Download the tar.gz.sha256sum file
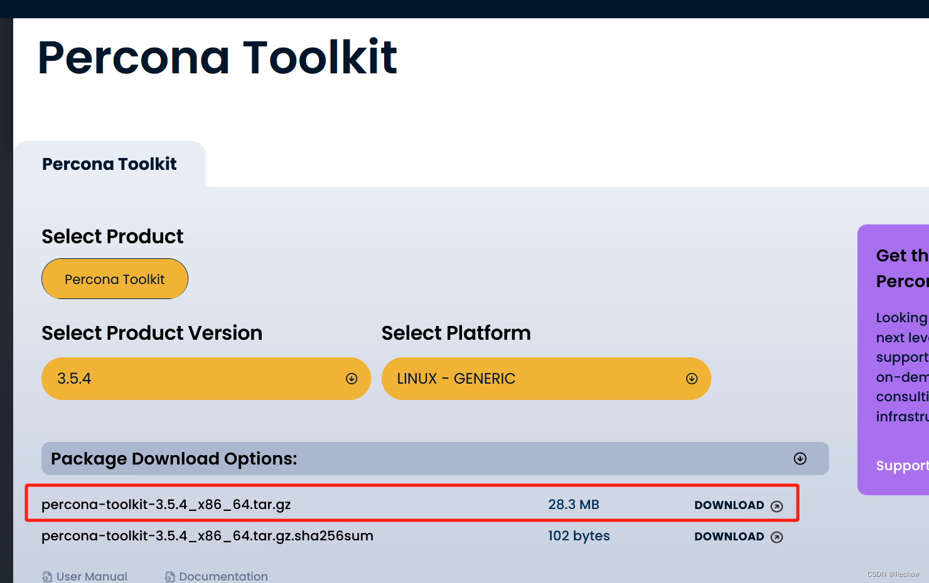This screenshot has height=583, width=929. 738,537
